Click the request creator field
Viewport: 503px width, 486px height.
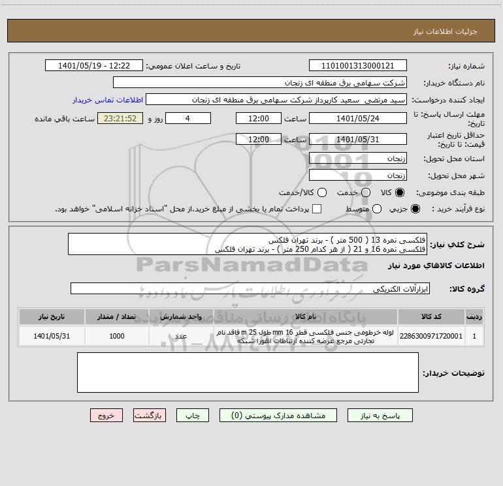point(276,100)
